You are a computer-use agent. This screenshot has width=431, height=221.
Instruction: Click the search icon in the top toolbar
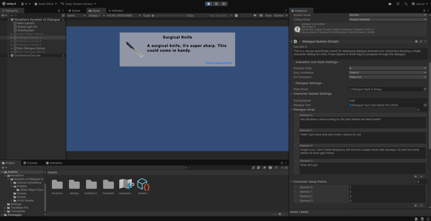pyautogui.click(x=405, y=4)
